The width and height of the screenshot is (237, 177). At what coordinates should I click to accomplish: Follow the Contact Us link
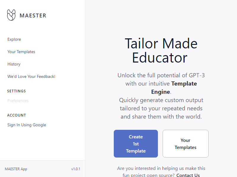pyautogui.click(x=188, y=175)
